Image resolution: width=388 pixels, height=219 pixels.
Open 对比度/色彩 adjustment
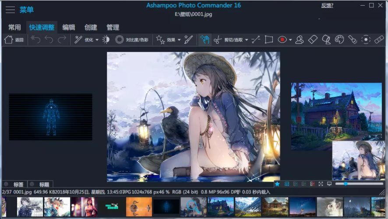click(x=132, y=40)
